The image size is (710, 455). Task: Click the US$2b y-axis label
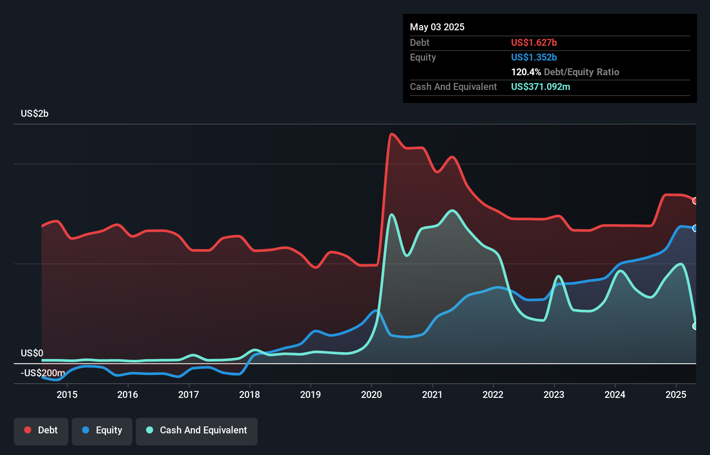click(x=35, y=114)
